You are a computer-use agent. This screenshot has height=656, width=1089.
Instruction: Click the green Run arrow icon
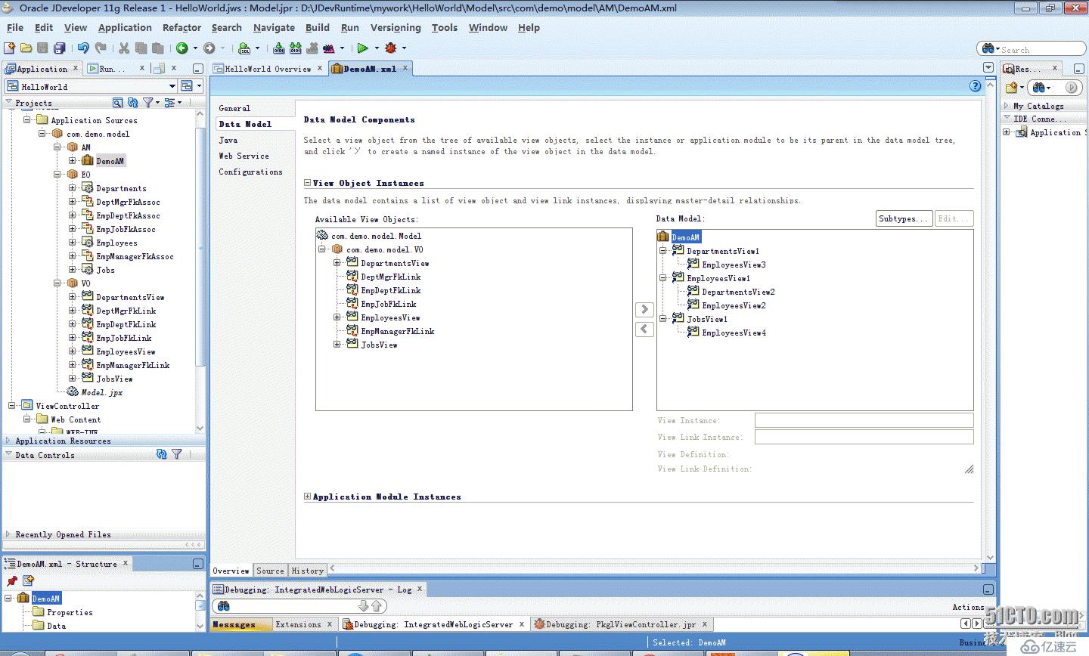point(362,48)
